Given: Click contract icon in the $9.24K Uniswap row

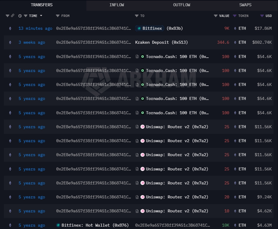Looking at the screenshot, I should pos(137,197).
